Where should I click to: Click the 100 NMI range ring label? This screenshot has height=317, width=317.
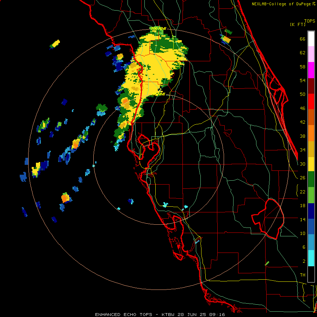[158, 29]
